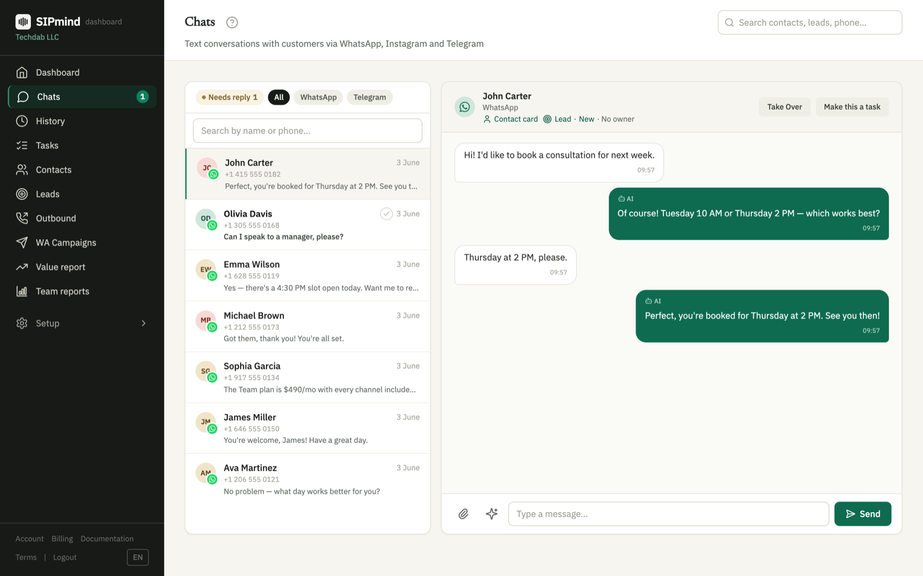Expand the Setup menu chevron

click(143, 323)
